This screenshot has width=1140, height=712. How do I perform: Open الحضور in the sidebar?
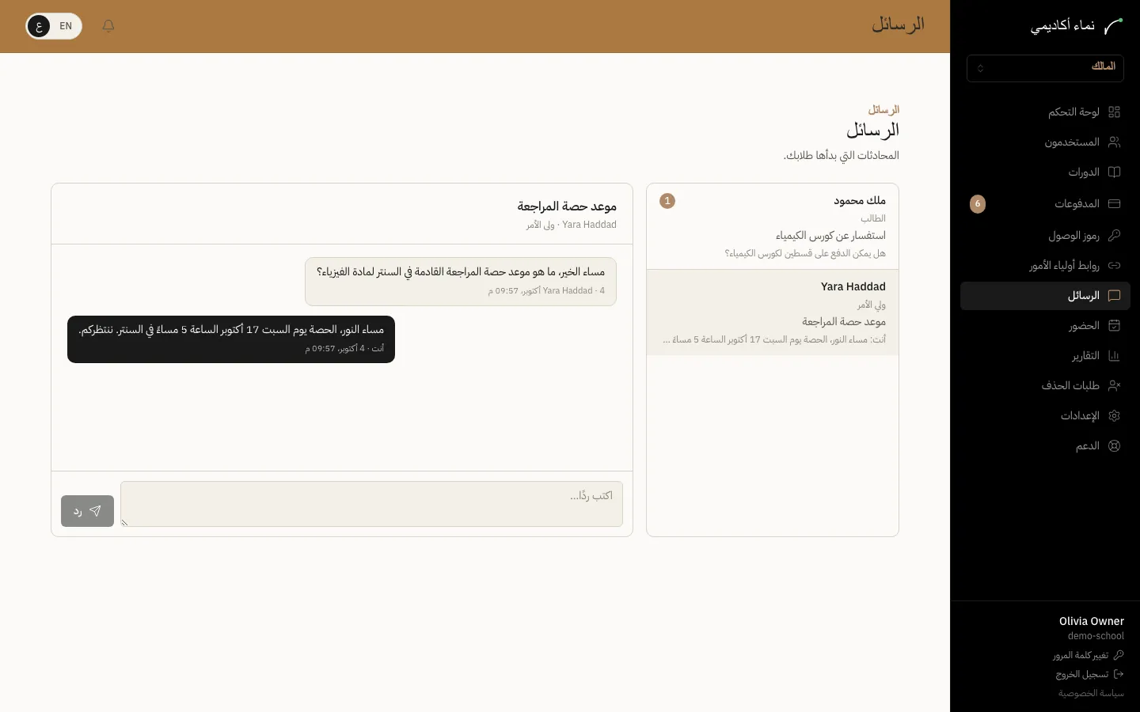click(1045, 326)
